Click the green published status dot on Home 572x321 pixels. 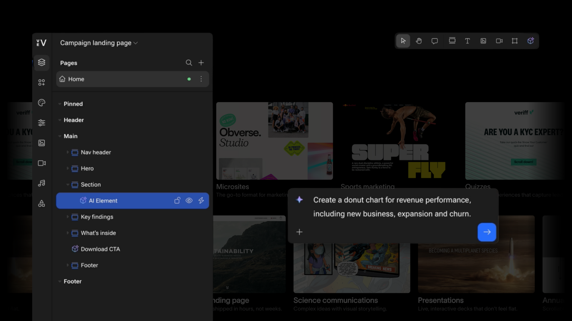(x=189, y=79)
